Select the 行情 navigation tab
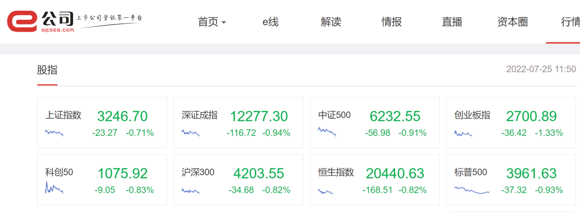 point(570,22)
